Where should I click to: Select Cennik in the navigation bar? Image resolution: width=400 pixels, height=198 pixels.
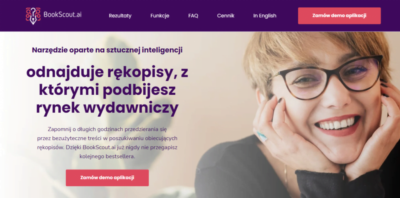click(225, 16)
